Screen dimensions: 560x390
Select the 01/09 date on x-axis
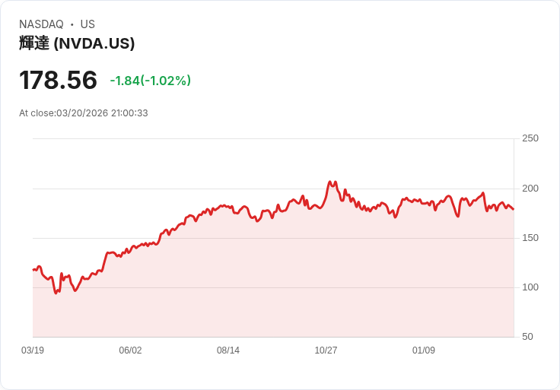[424, 350]
